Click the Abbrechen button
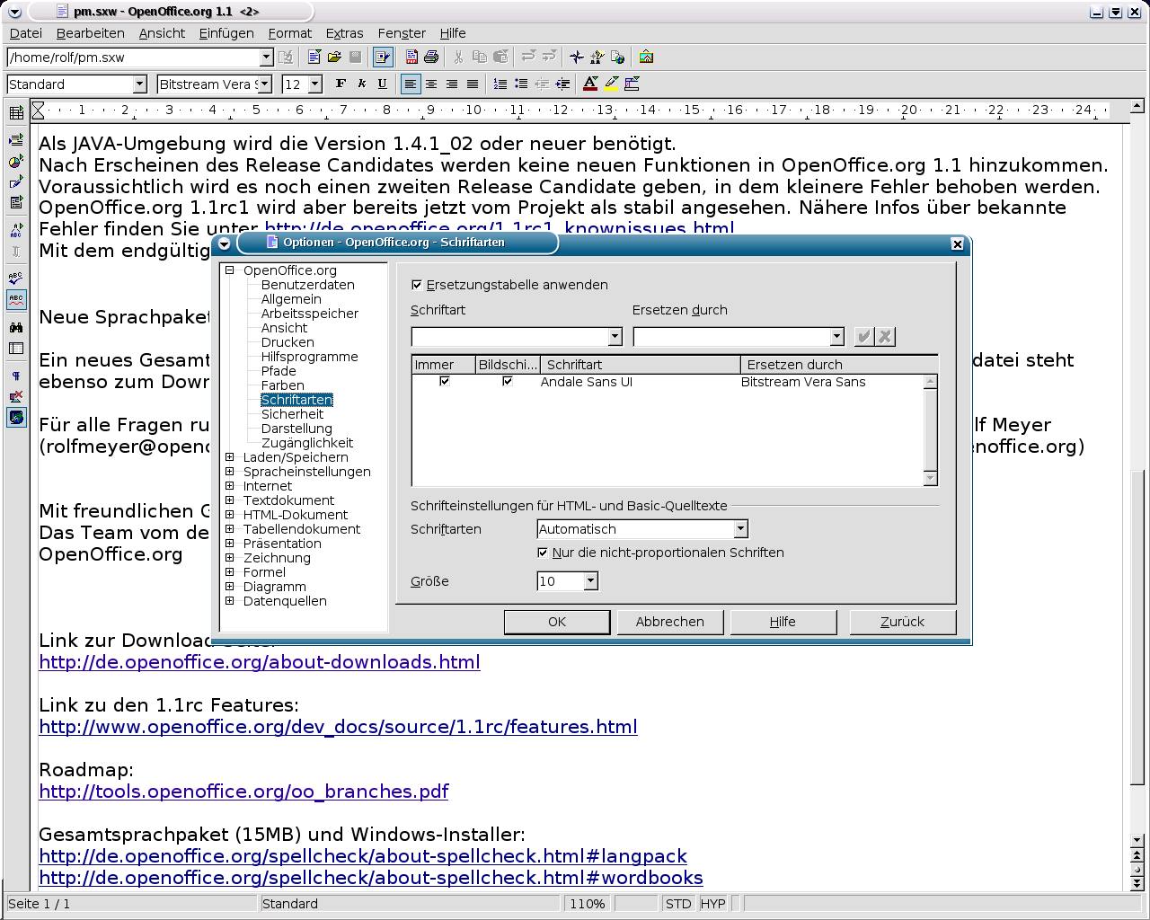Viewport: 1150px width, 920px height. click(x=669, y=622)
